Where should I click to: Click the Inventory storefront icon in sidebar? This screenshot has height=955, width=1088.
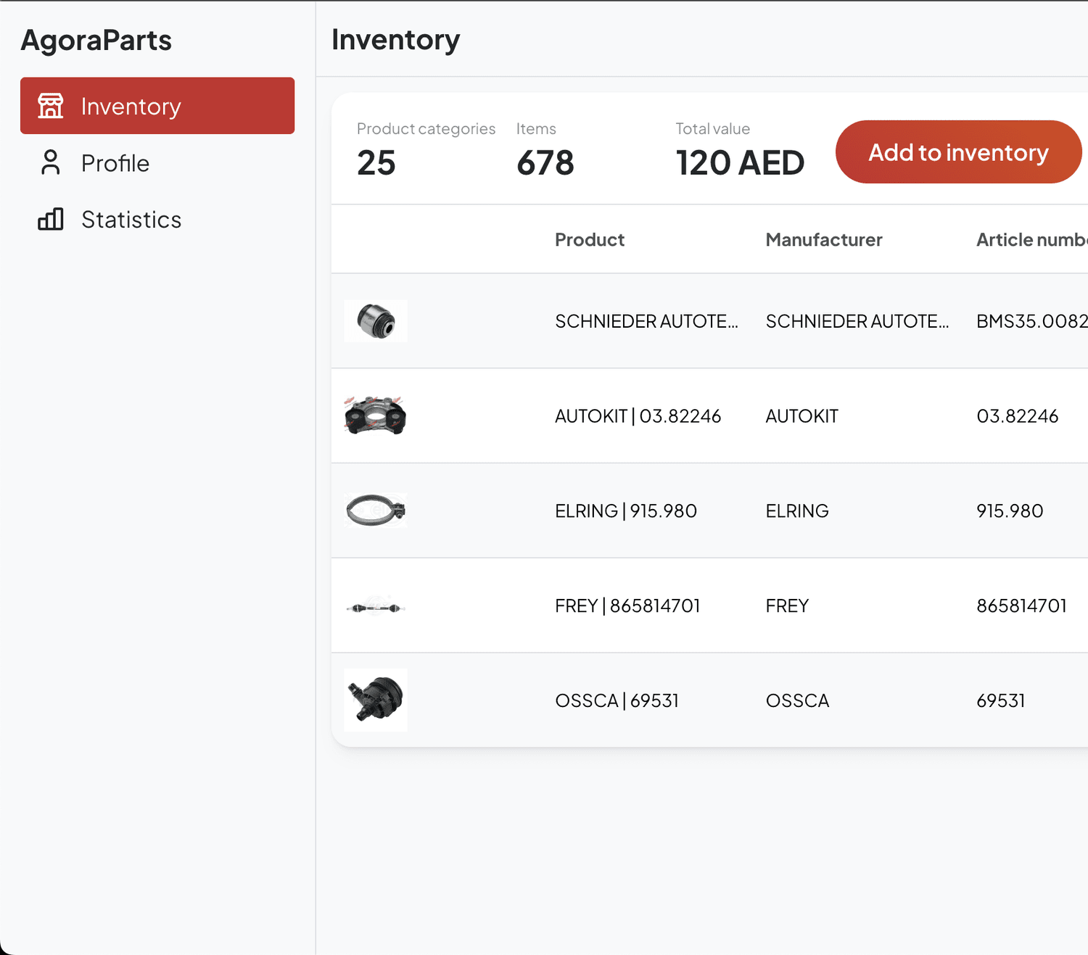coord(51,106)
